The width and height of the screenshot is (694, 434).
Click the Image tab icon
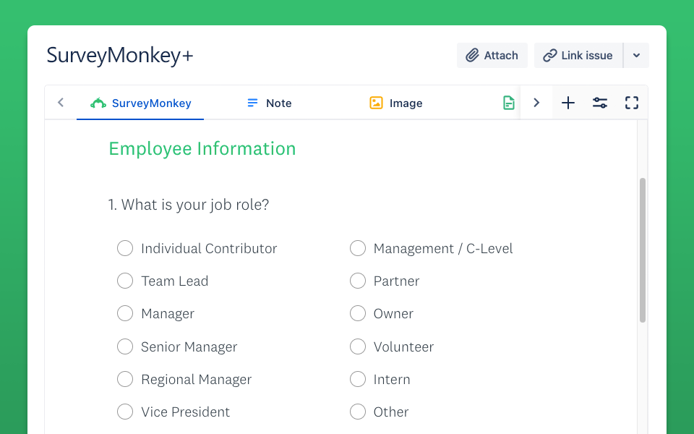click(x=376, y=103)
